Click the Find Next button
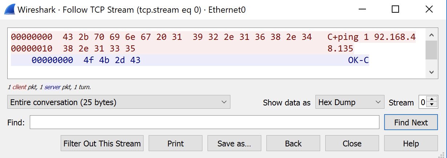Image resolution: width=447 pixels, height=158 pixels. pos(411,122)
